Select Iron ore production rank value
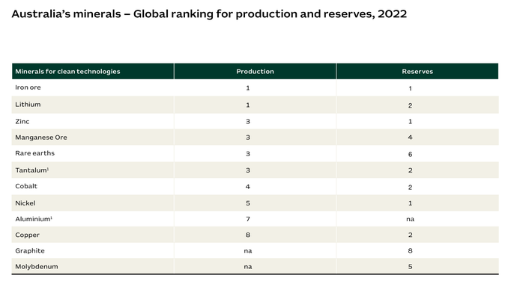517x290 pixels. (247, 88)
